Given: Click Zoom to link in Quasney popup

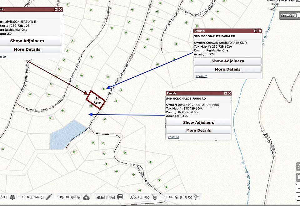Looking at the screenshot, I should pos(173,137).
